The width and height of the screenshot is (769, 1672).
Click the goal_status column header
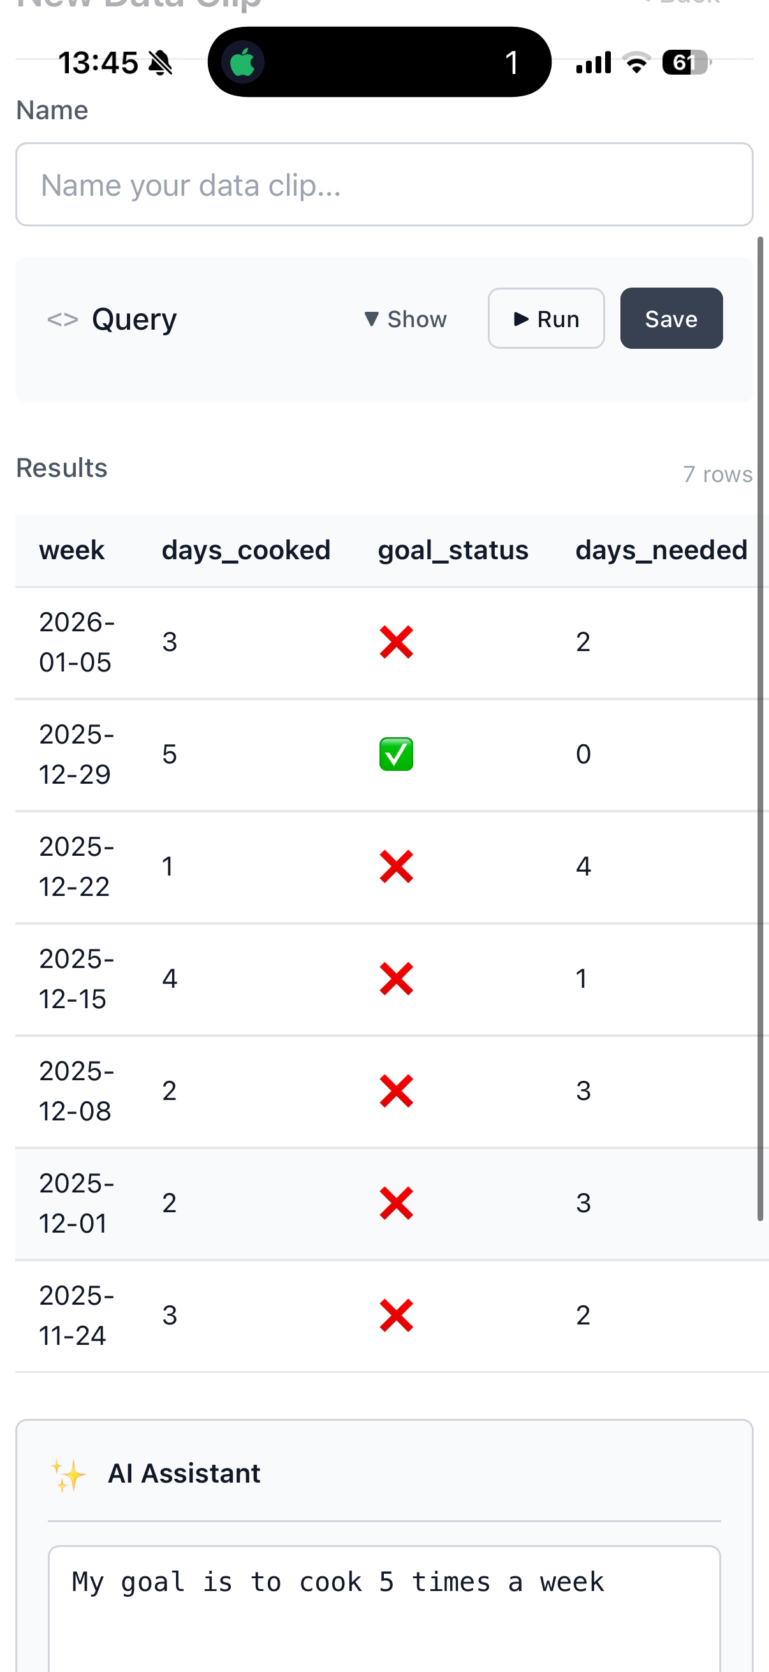click(x=453, y=550)
